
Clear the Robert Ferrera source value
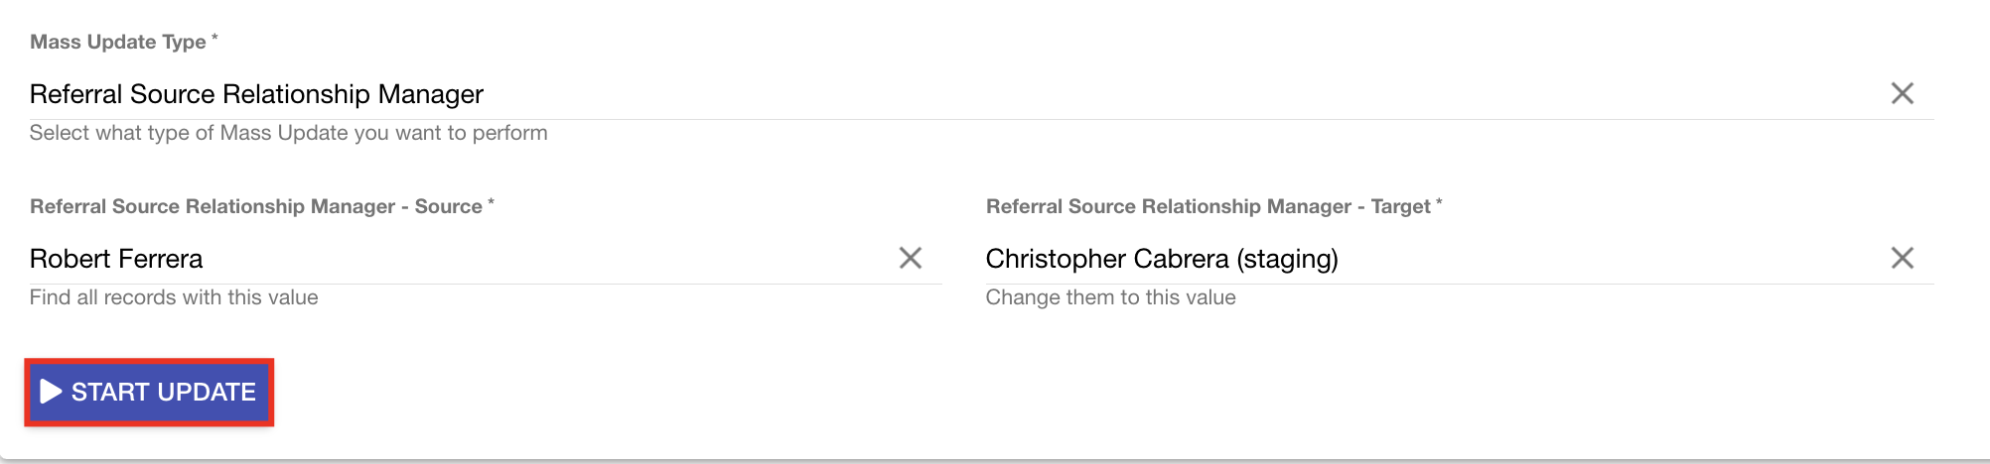point(910,258)
